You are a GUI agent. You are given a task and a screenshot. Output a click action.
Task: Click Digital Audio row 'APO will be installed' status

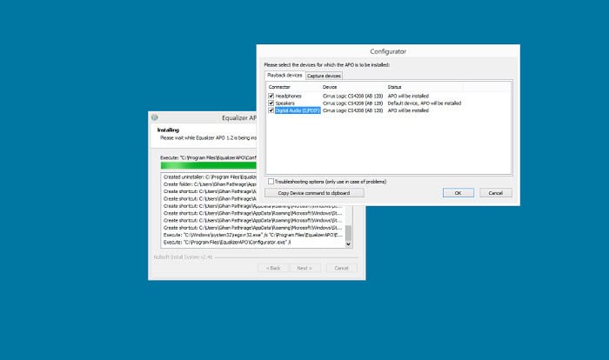pyautogui.click(x=408, y=110)
